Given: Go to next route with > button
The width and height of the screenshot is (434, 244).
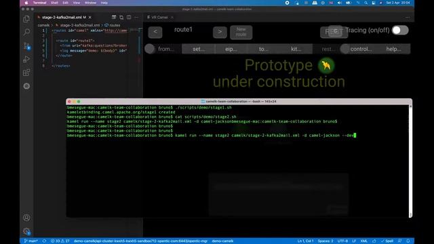Looking at the screenshot, I should (x=220, y=32).
